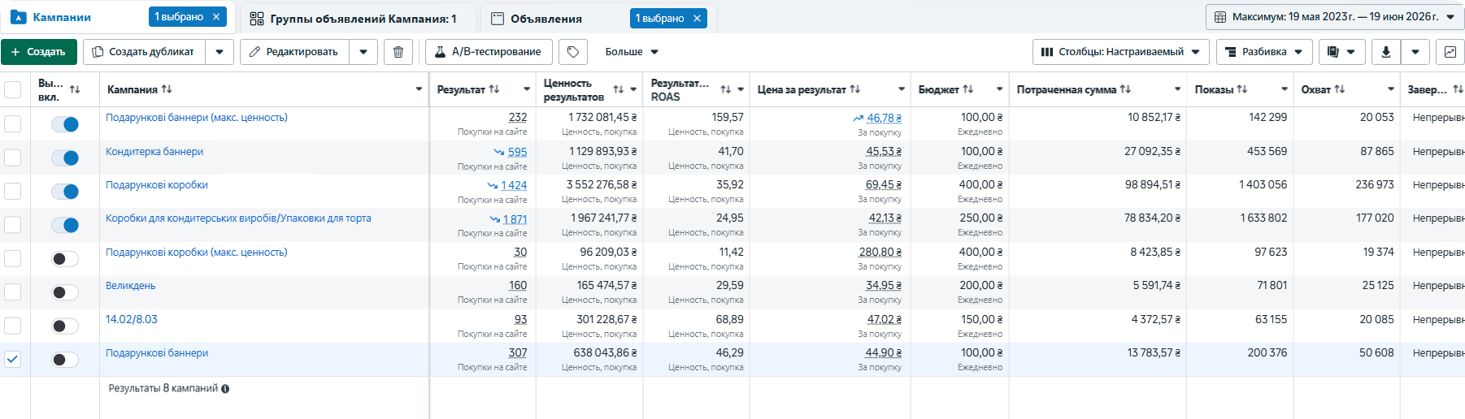Enable the Великдень campaign toggle
Screen dimensions: 1465x419
pos(65,292)
